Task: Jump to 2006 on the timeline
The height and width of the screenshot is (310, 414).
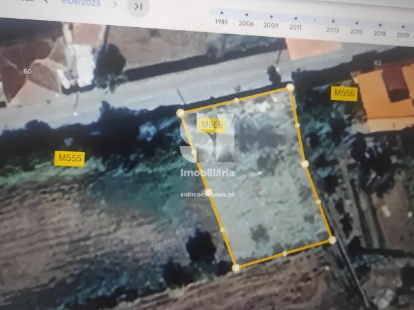Action: click(246, 15)
